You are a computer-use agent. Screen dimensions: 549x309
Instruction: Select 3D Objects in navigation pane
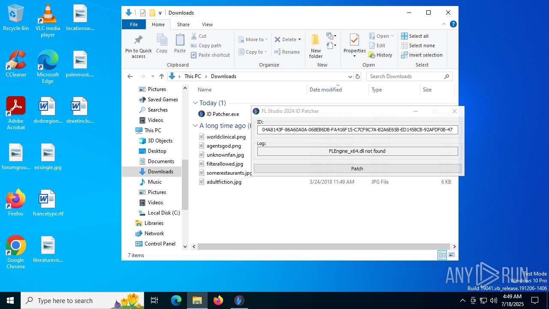(x=156, y=141)
